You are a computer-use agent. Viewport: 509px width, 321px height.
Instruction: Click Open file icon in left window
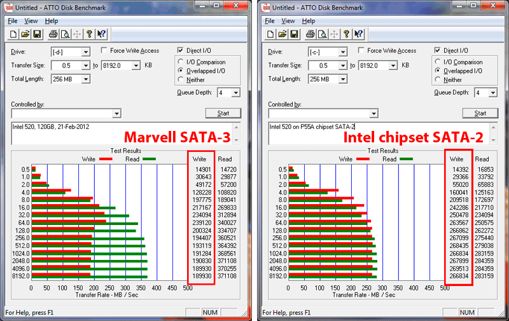coord(25,34)
